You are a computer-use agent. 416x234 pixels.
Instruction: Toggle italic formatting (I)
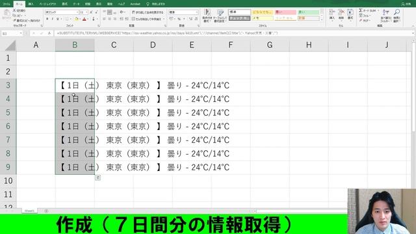(53, 19)
